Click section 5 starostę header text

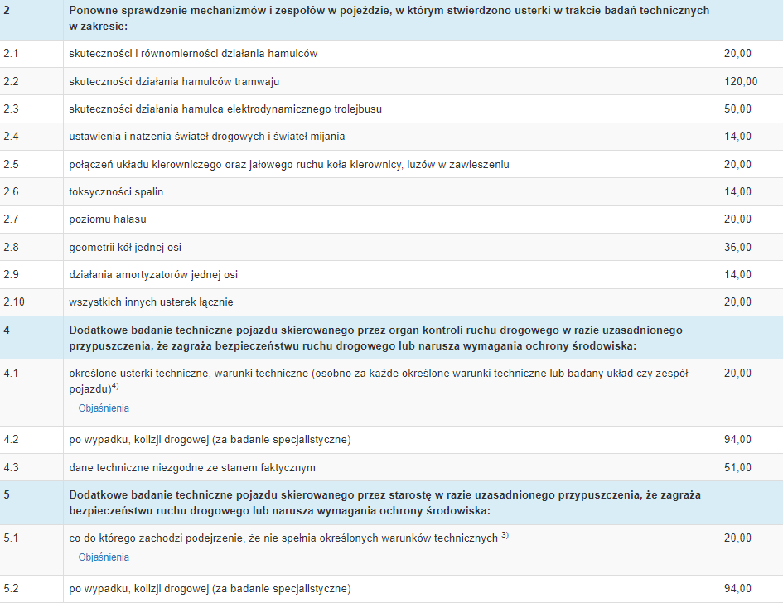click(385, 503)
